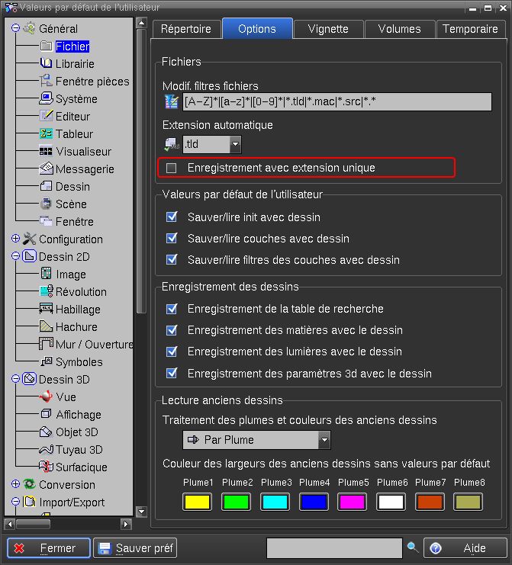Toggle Enregistrement des lumières avec le dessin

172,352
